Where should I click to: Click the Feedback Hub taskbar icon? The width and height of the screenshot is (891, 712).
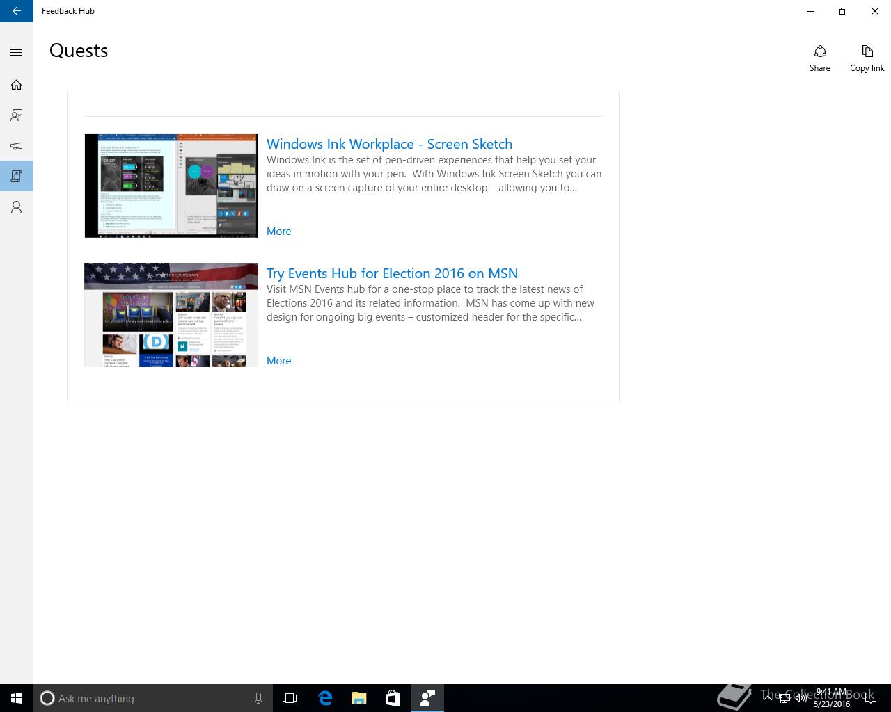click(x=427, y=698)
